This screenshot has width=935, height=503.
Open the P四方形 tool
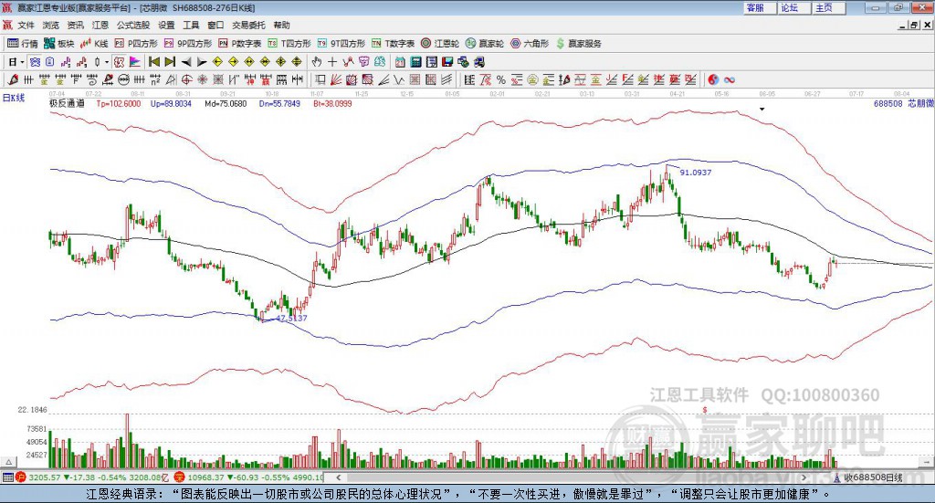(136, 44)
